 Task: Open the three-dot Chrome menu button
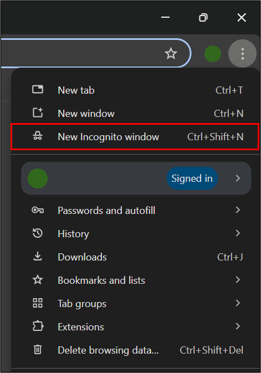[243, 54]
